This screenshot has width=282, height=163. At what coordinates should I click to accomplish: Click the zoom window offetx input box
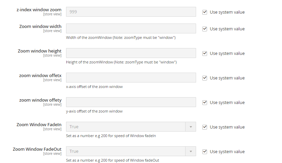(x=131, y=78)
